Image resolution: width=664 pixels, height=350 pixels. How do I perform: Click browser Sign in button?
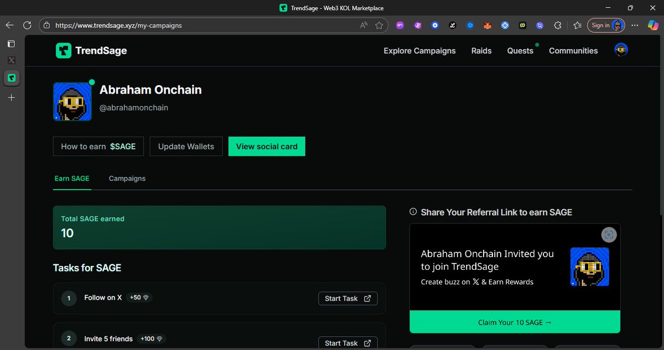(x=606, y=25)
